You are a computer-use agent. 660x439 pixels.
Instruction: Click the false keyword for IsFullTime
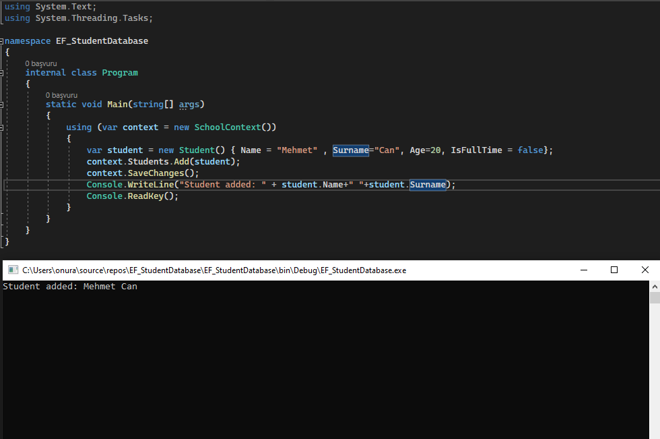point(529,150)
